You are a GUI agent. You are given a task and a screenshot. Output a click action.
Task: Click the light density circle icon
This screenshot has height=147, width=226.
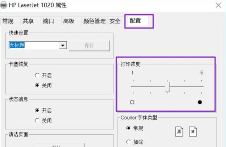[x=132, y=102]
